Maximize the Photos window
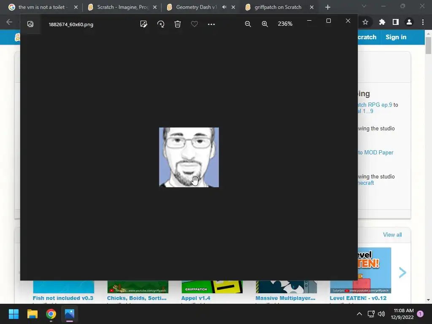432x324 pixels. click(328, 21)
